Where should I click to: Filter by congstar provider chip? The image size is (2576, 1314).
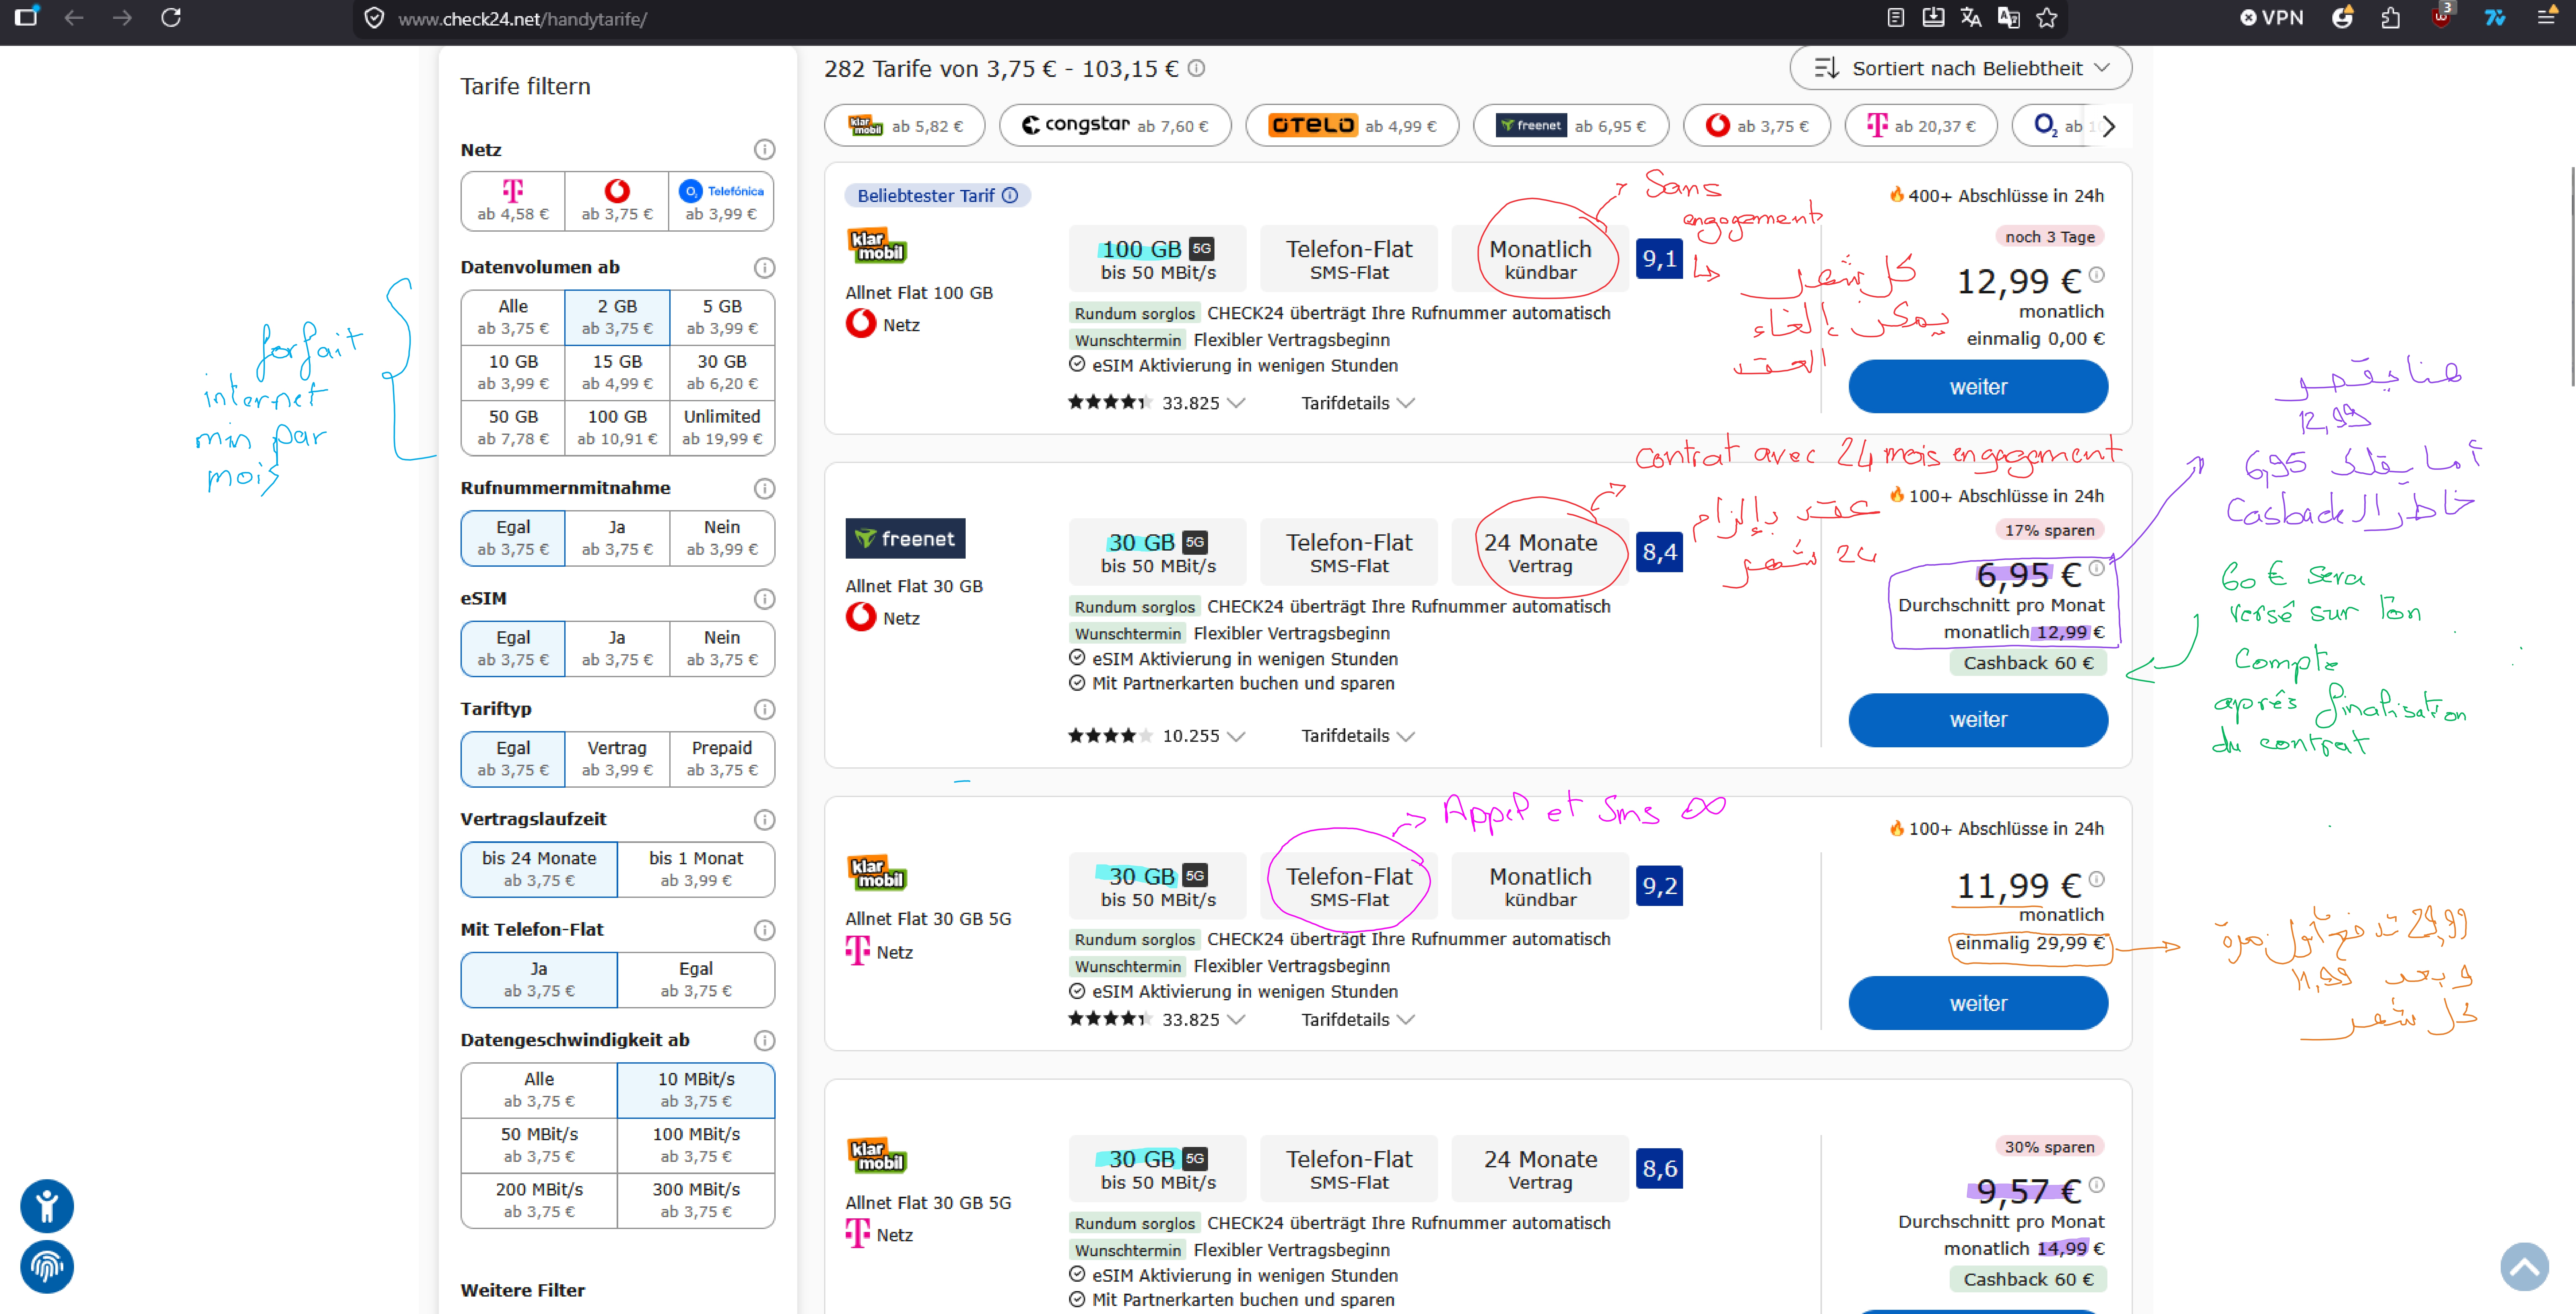pyautogui.click(x=1115, y=126)
